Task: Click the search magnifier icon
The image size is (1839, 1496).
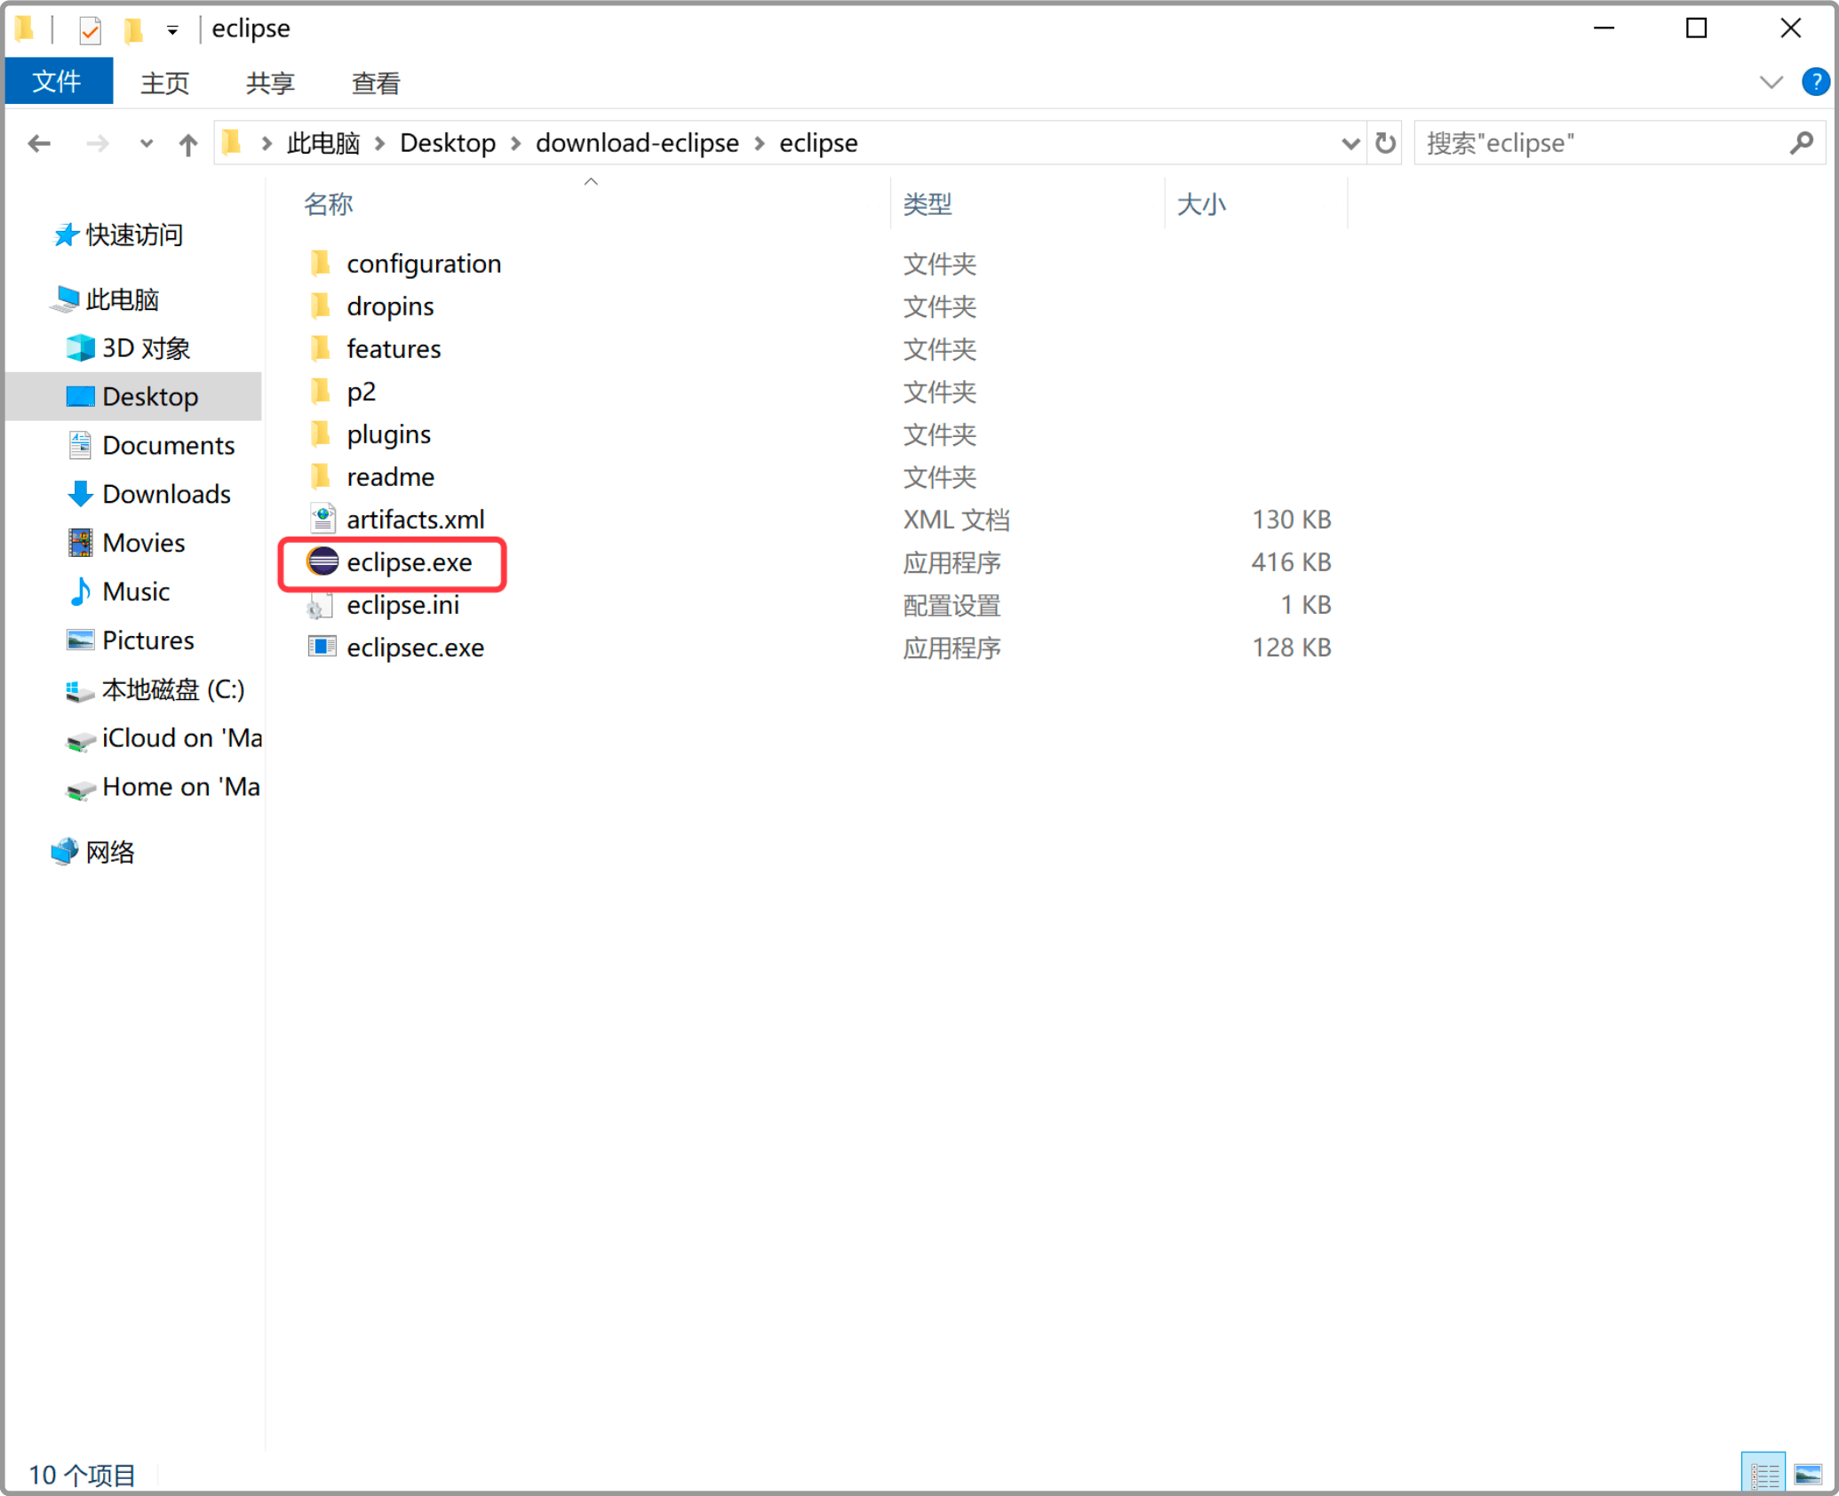Action: (1802, 143)
